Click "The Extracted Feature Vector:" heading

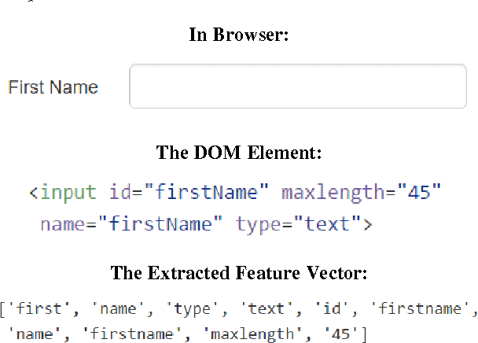point(239,273)
